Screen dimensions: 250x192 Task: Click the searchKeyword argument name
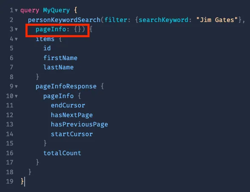tap(163, 20)
